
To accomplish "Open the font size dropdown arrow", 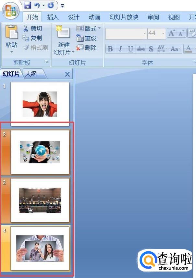I will pyautogui.click(x=163, y=33).
